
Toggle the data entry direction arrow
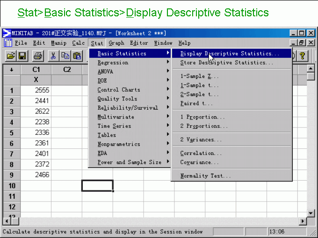pos(11,70)
